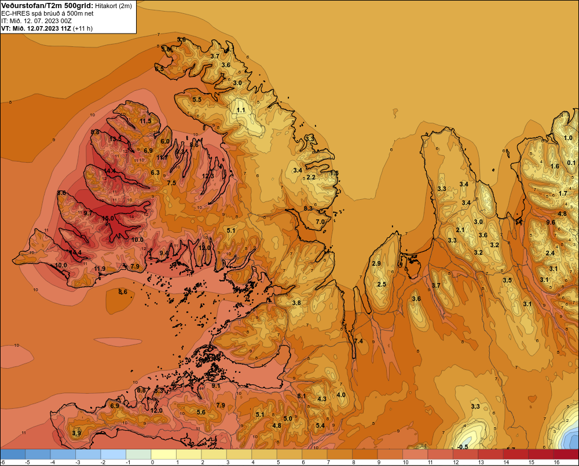Click the 4.3 temperature value
The image size is (579, 466).
point(322,399)
